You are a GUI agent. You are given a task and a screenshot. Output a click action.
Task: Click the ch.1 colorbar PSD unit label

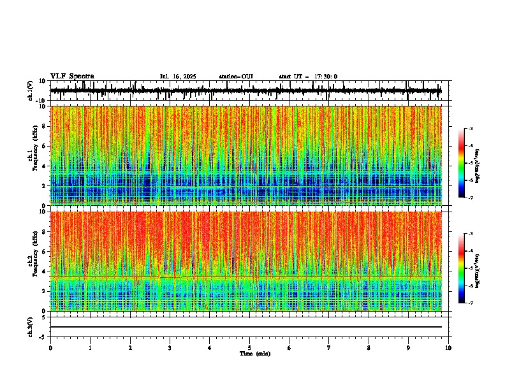click(477, 166)
